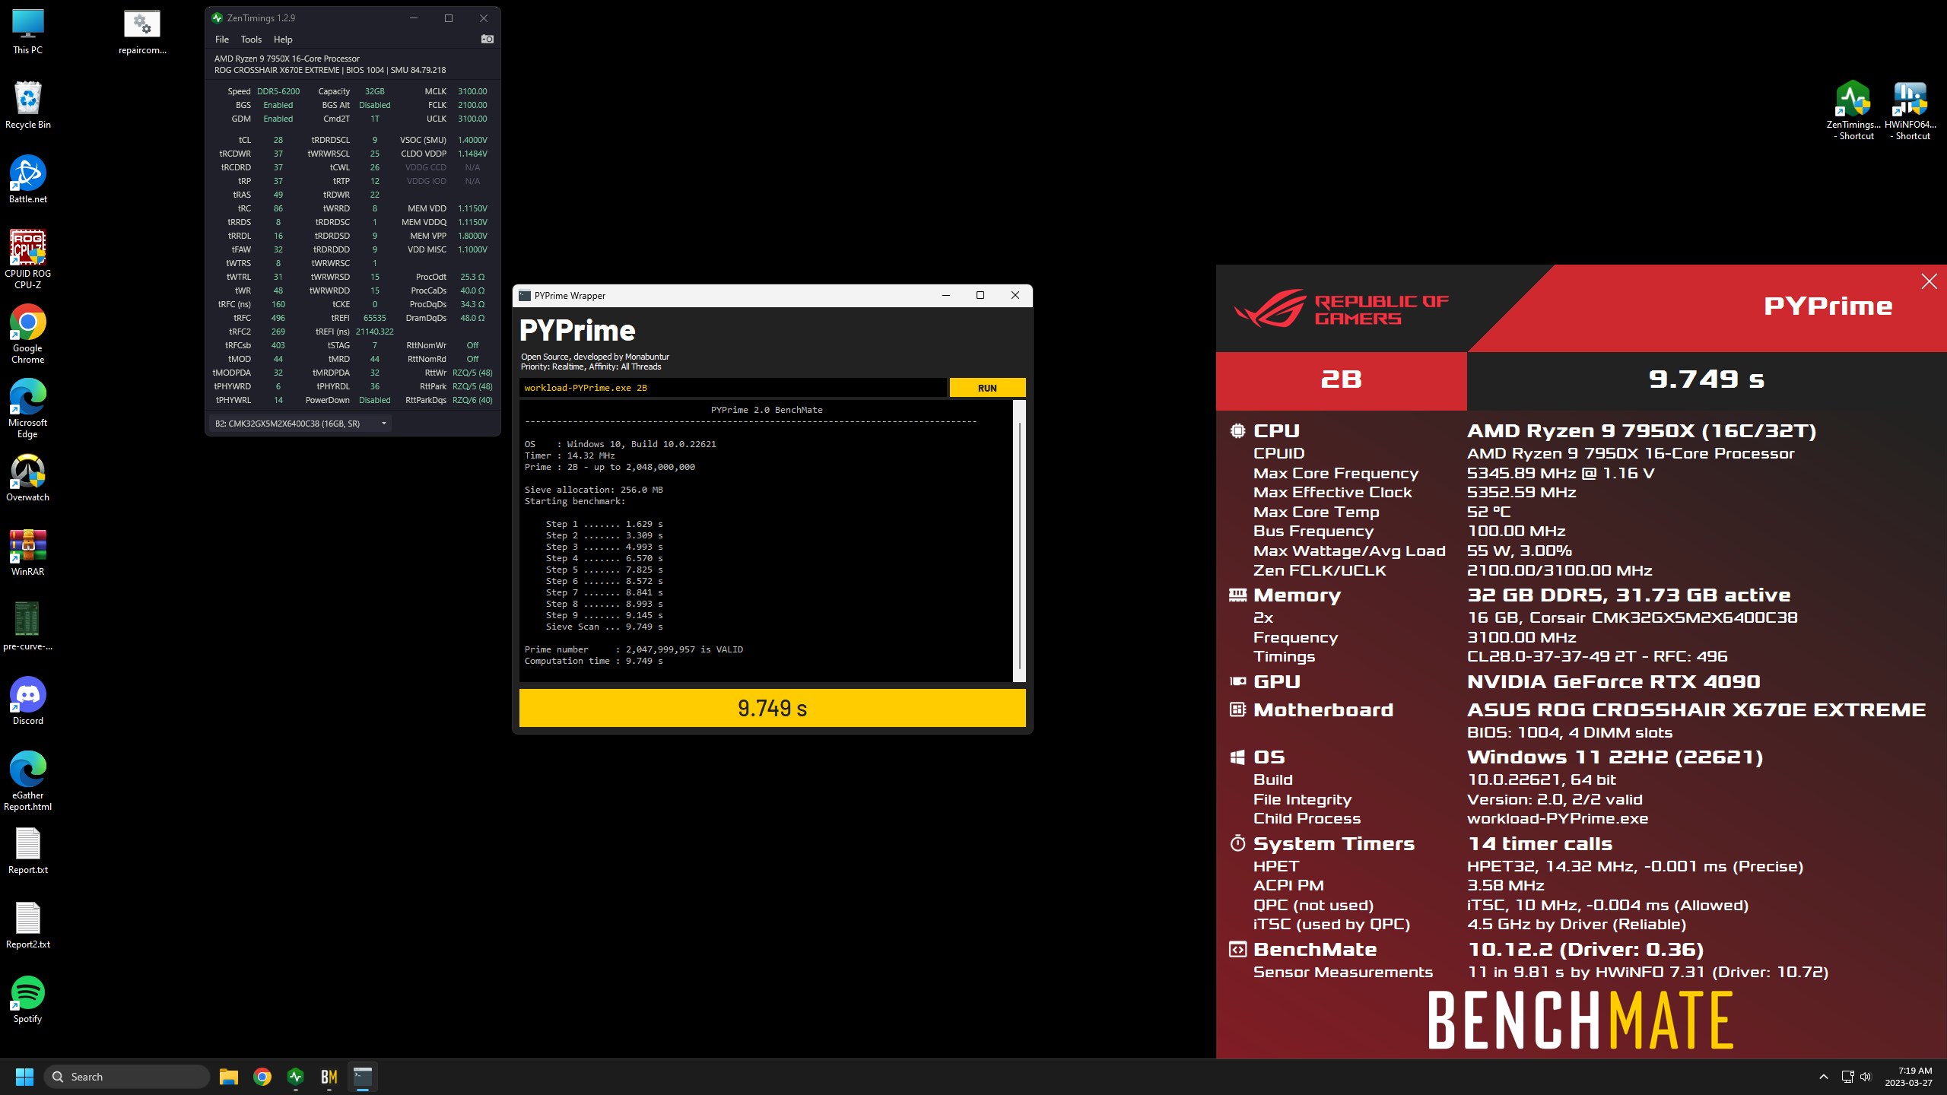Open the Recycle Bin icon
This screenshot has height=1095, width=1947.
(x=28, y=105)
